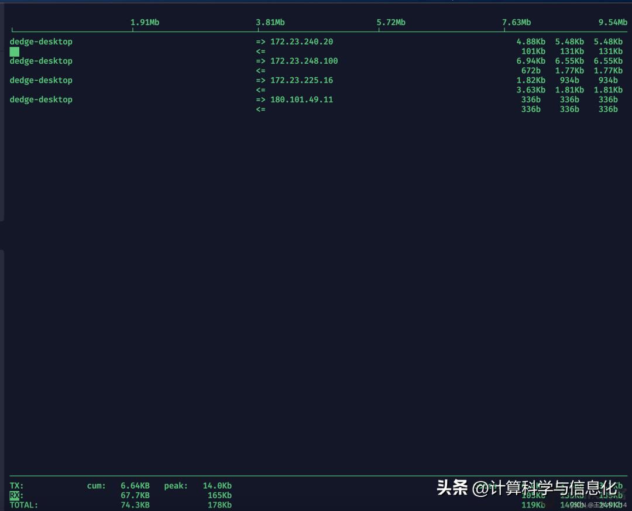632x511 pixels.
Task: Click the => arrow beside 172.23.240.20
Action: [x=260, y=42]
